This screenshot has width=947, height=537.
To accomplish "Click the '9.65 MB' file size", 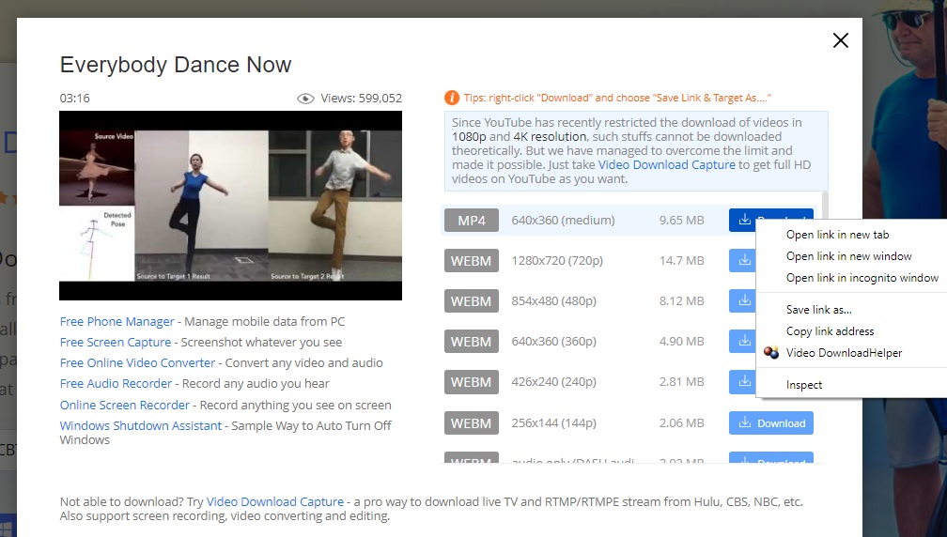I will [681, 221].
